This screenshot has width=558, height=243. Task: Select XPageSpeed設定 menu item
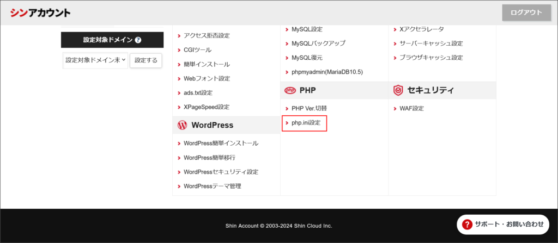(x=207, y=107)
